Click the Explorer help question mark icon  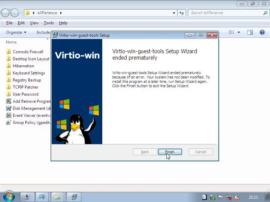262,32
